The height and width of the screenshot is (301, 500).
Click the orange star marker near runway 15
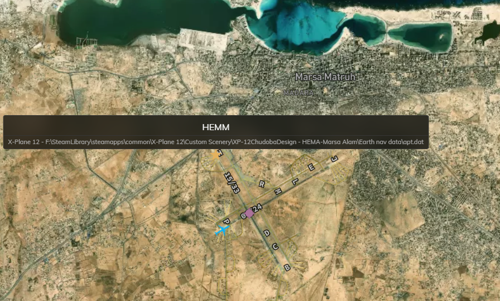point(217,156)
